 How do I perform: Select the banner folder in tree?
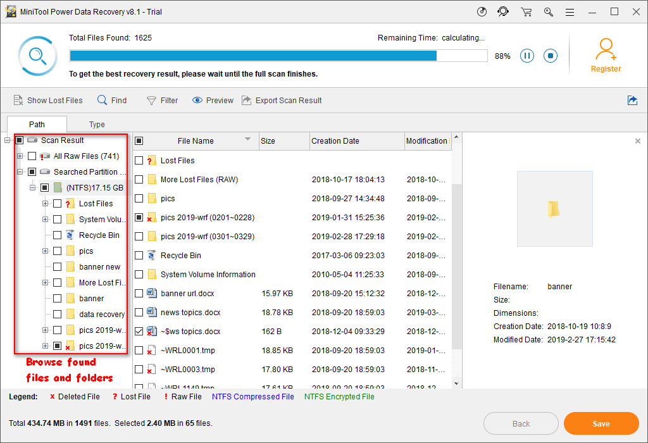click(91, 298)
